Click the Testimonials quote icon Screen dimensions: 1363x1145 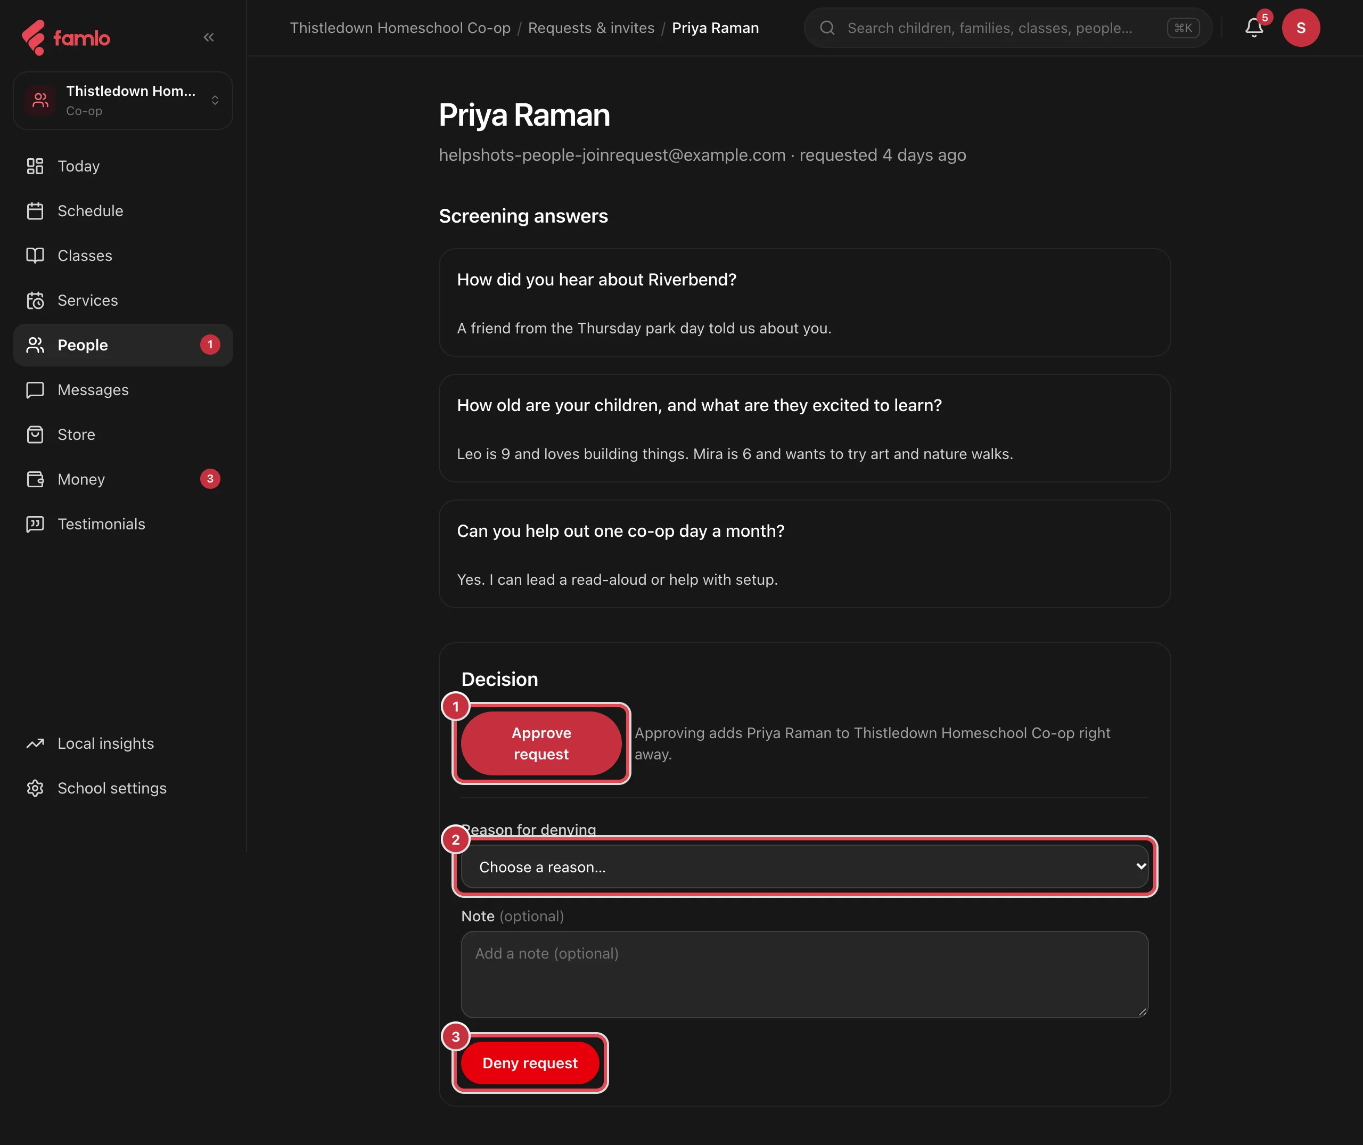[x=35, y=525]
